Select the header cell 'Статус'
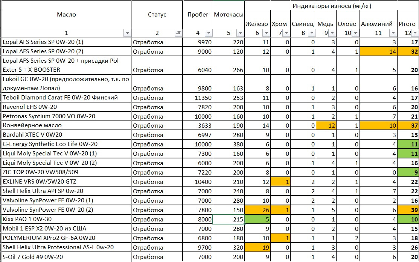Screen dimensions: 419x262 tap(157, 15)
